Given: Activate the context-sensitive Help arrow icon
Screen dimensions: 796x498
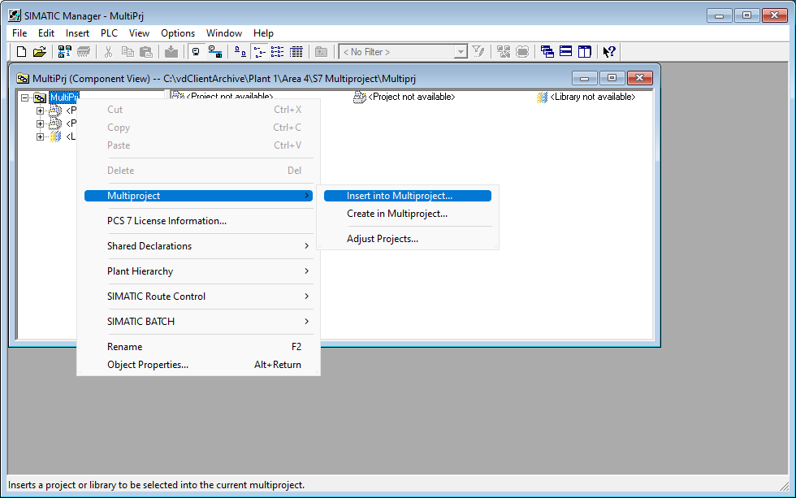Looking at the screenshot, I should pos(609,51).
